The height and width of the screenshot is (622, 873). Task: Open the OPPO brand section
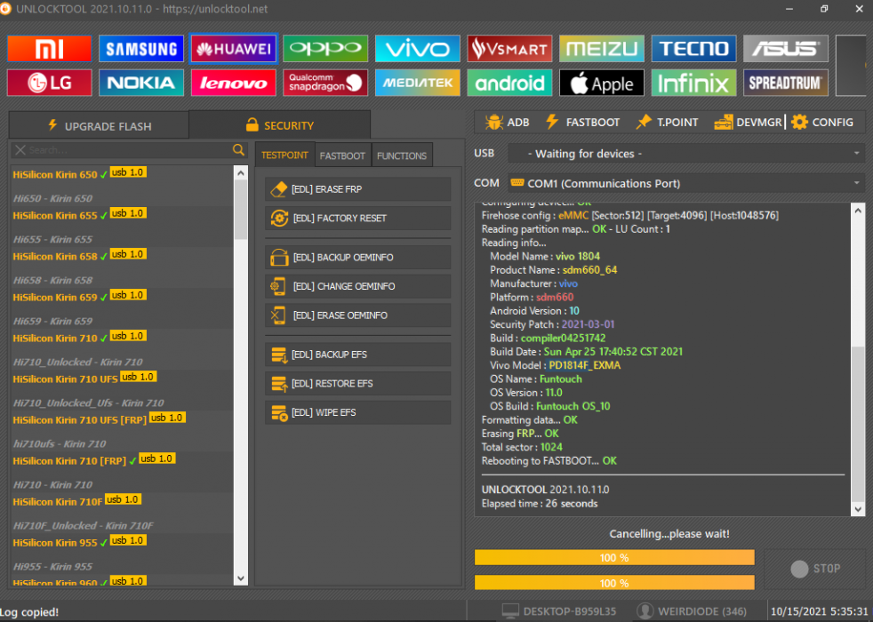tap(325, 49)
